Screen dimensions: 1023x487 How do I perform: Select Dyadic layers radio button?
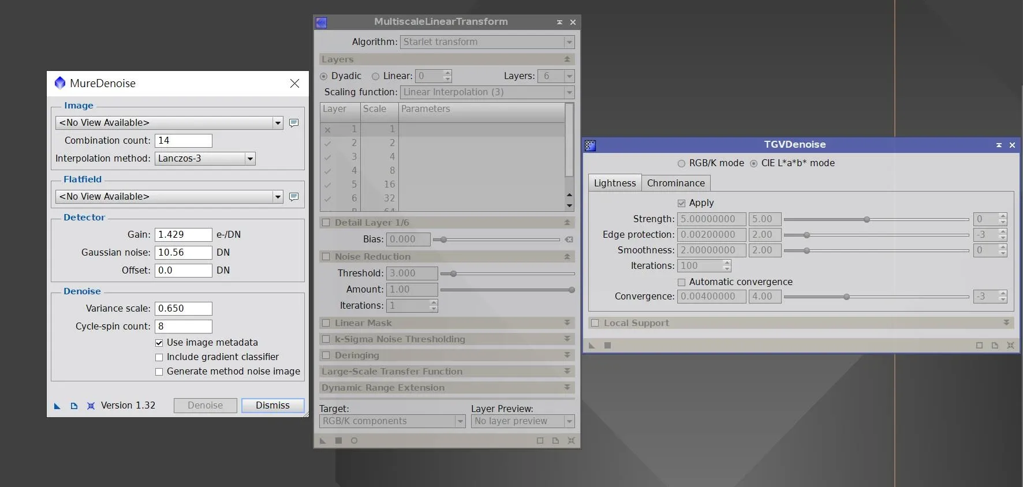(x=323, y=76)
